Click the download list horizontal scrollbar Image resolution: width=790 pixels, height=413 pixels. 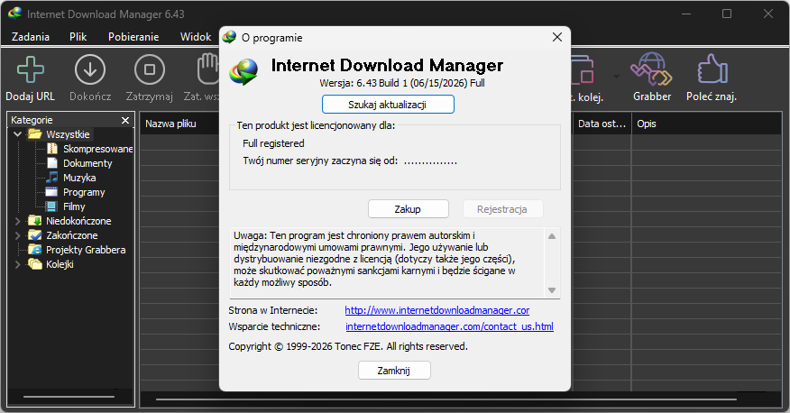click(x=446, y=399)
